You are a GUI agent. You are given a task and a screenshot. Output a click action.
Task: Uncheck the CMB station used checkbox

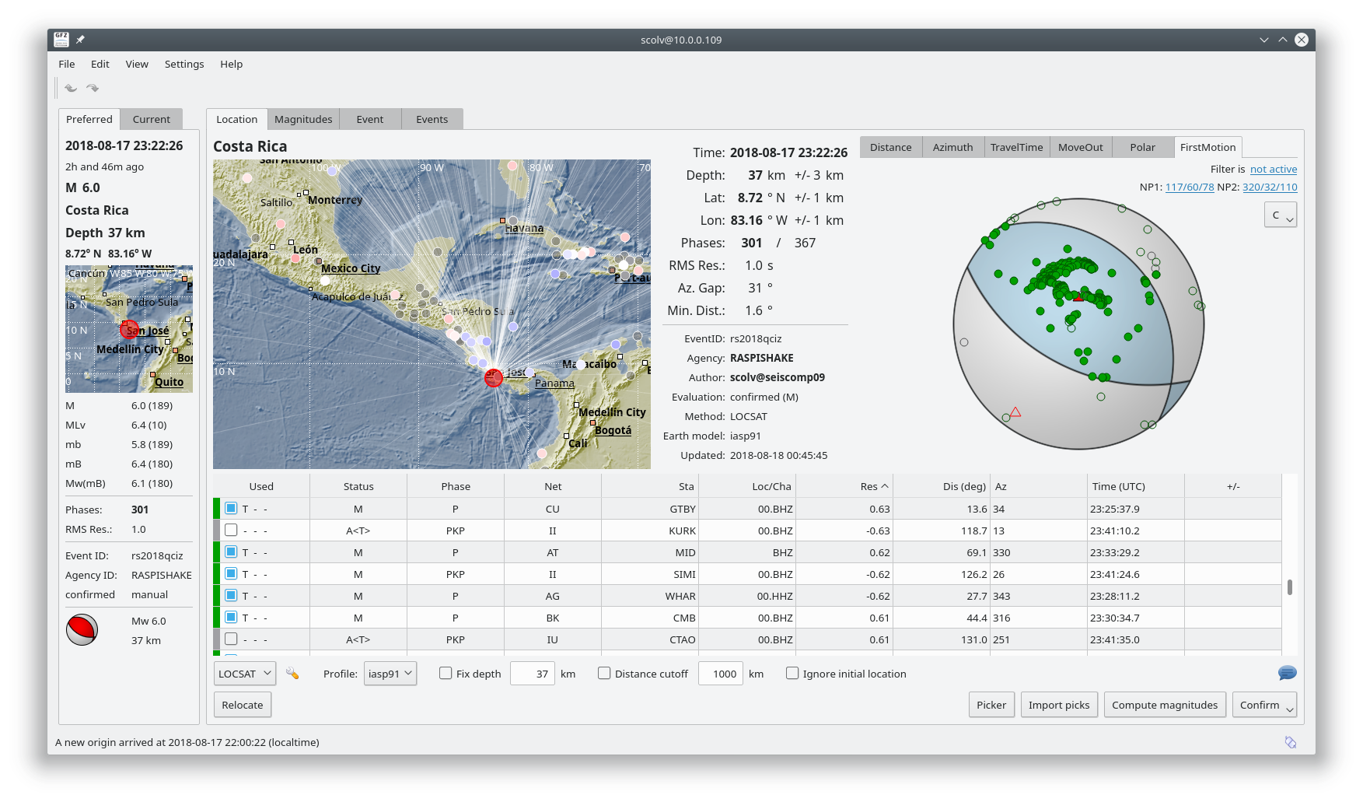coord(231,617)
